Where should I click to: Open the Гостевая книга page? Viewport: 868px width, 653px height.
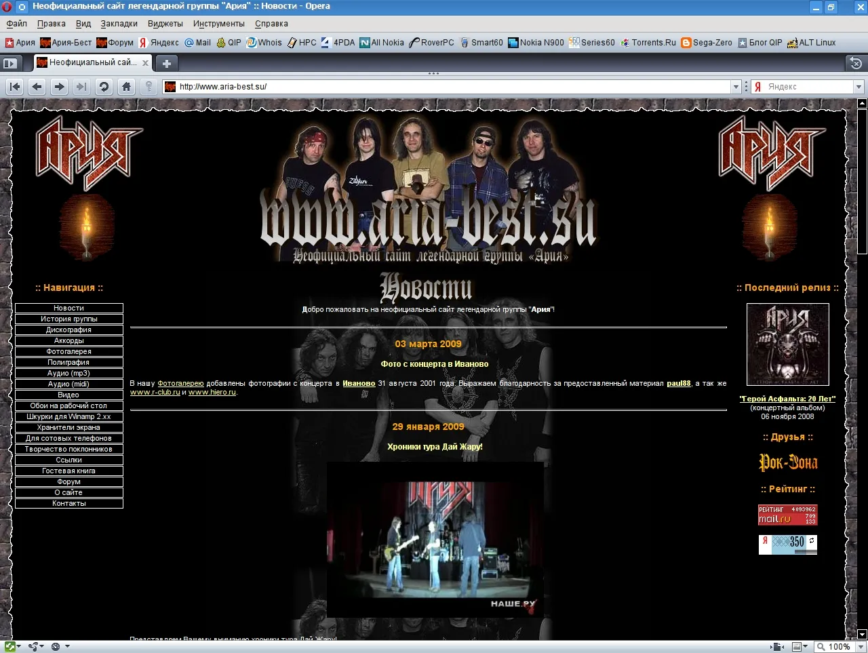point(69,471)
